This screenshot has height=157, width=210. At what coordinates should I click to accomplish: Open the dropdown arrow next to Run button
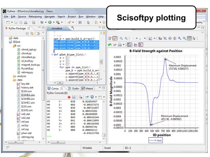[53, 22]
